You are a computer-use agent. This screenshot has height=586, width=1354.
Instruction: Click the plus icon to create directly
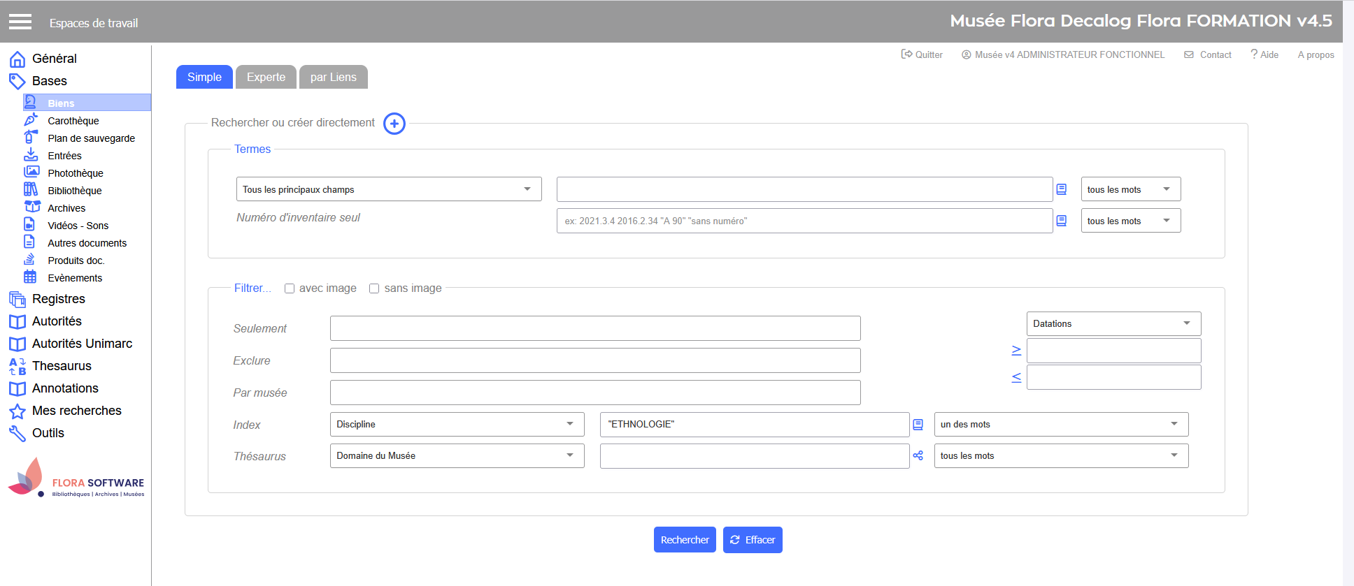click(394, 124)
